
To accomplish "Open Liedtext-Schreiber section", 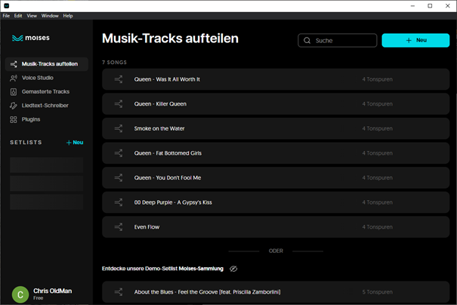I will [47, 106].
